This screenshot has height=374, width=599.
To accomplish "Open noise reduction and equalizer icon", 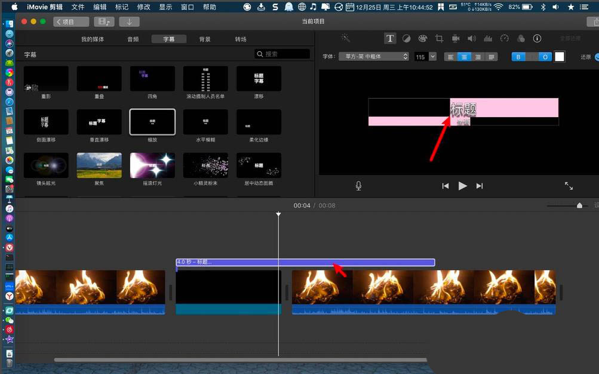I will point(488,38).
